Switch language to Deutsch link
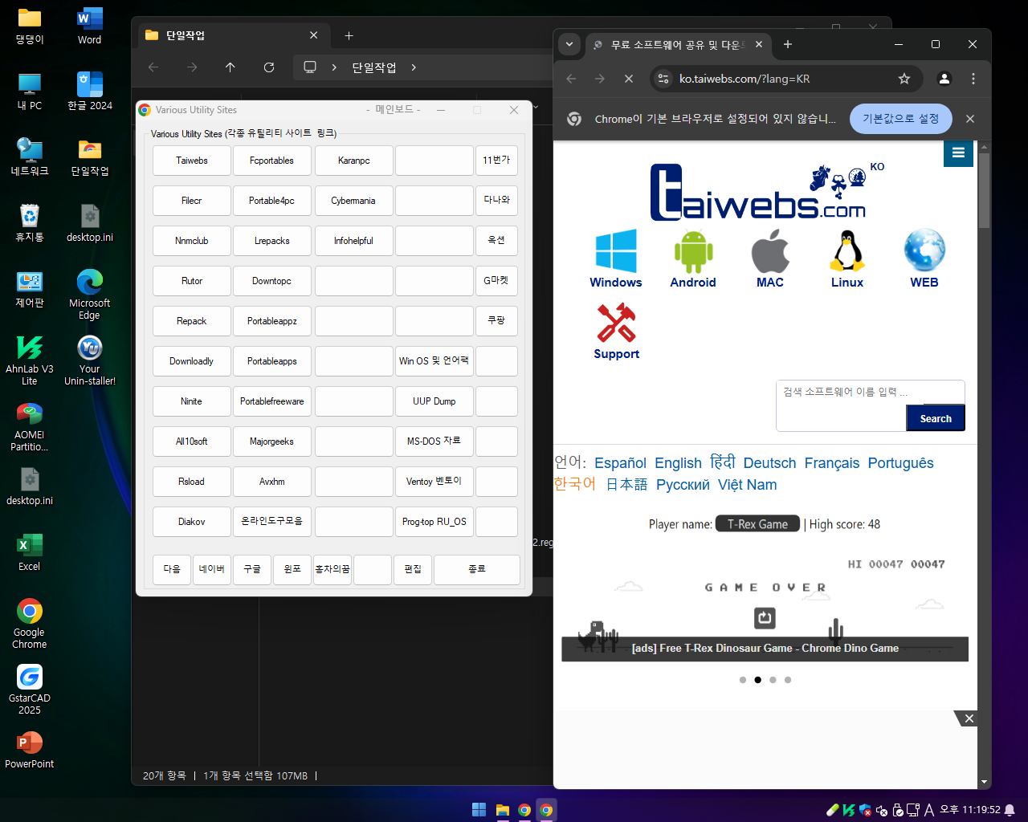This screenshot has width=1028, height=822. click(x=769, y=463)
